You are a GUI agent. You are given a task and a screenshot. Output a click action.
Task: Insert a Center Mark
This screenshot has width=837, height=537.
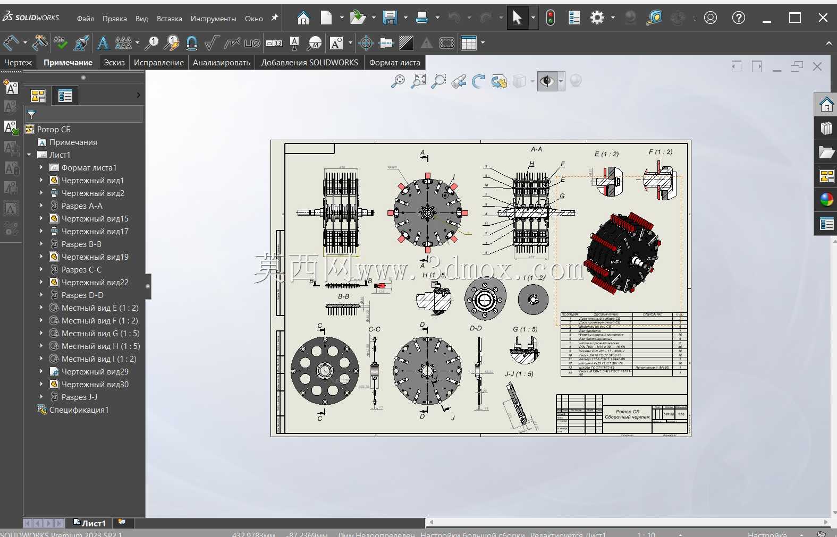point(366,43)
